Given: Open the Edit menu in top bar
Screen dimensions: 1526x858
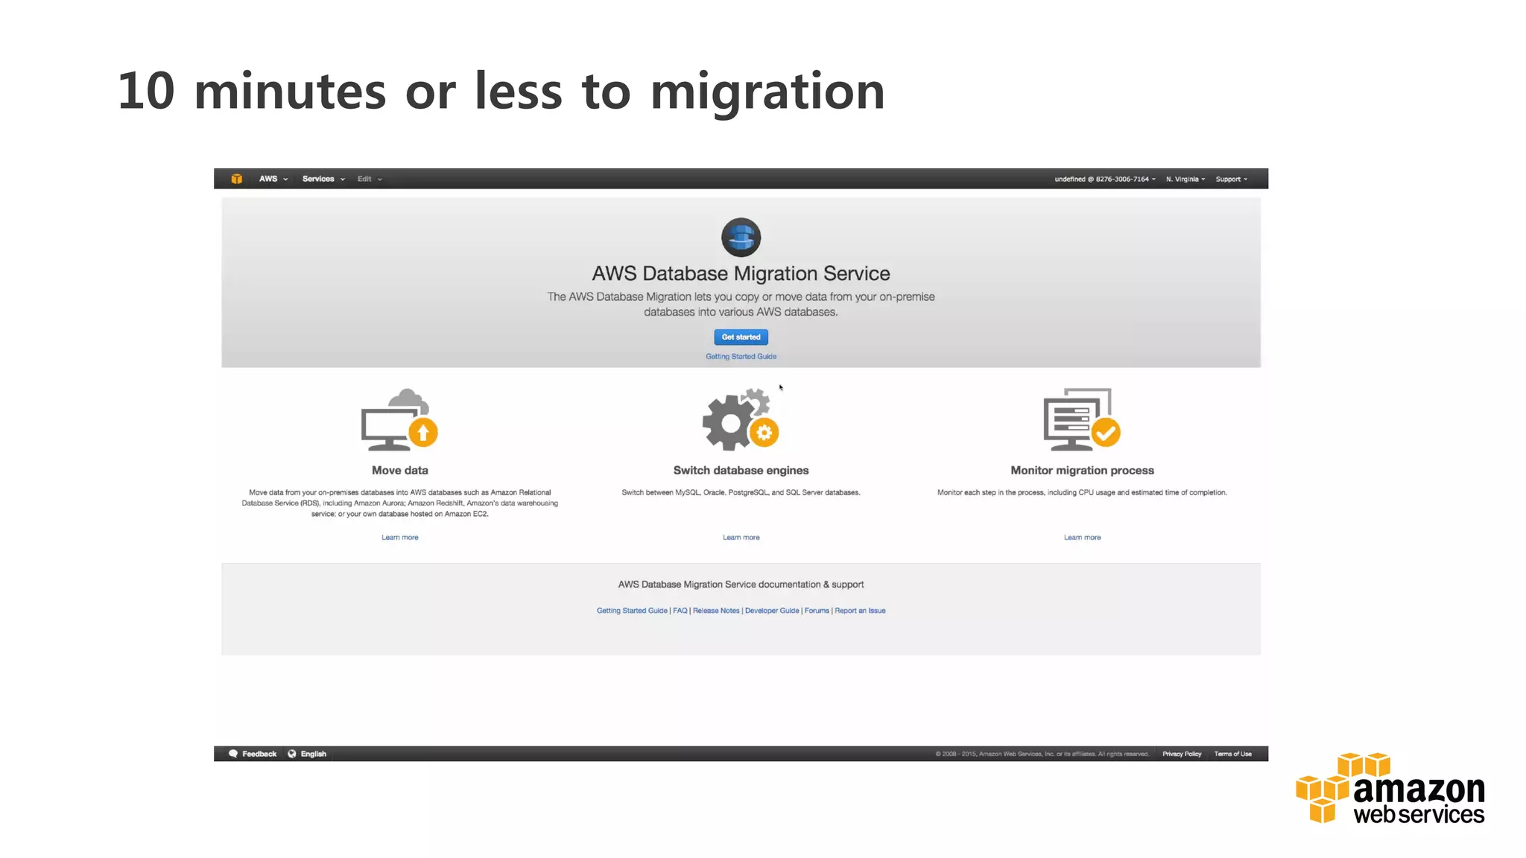Looking at the screenshot, I should click(369, 179).
